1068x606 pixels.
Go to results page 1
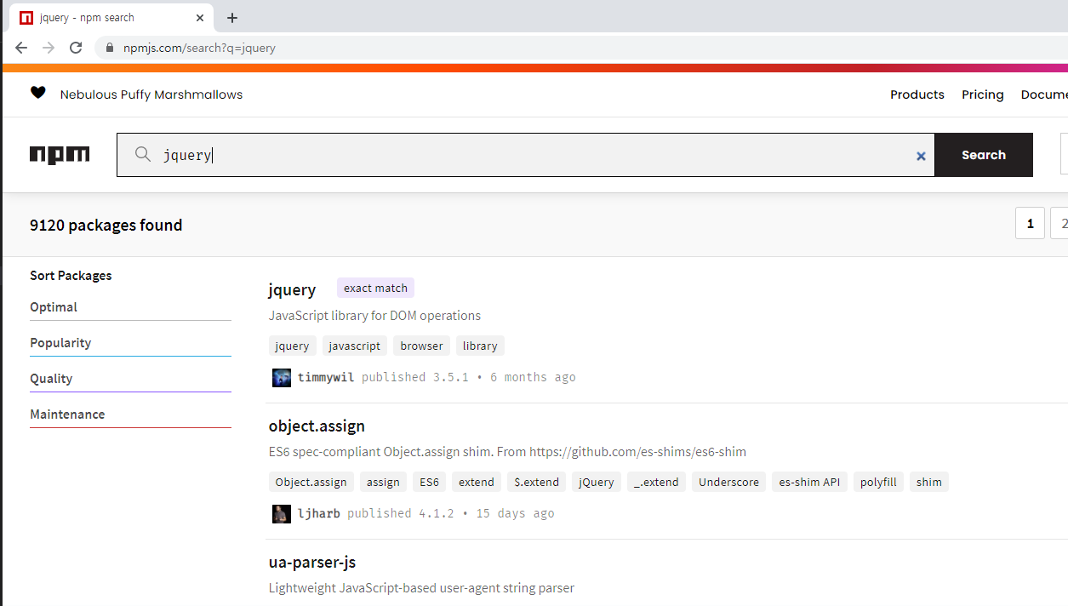[1030, 224]
